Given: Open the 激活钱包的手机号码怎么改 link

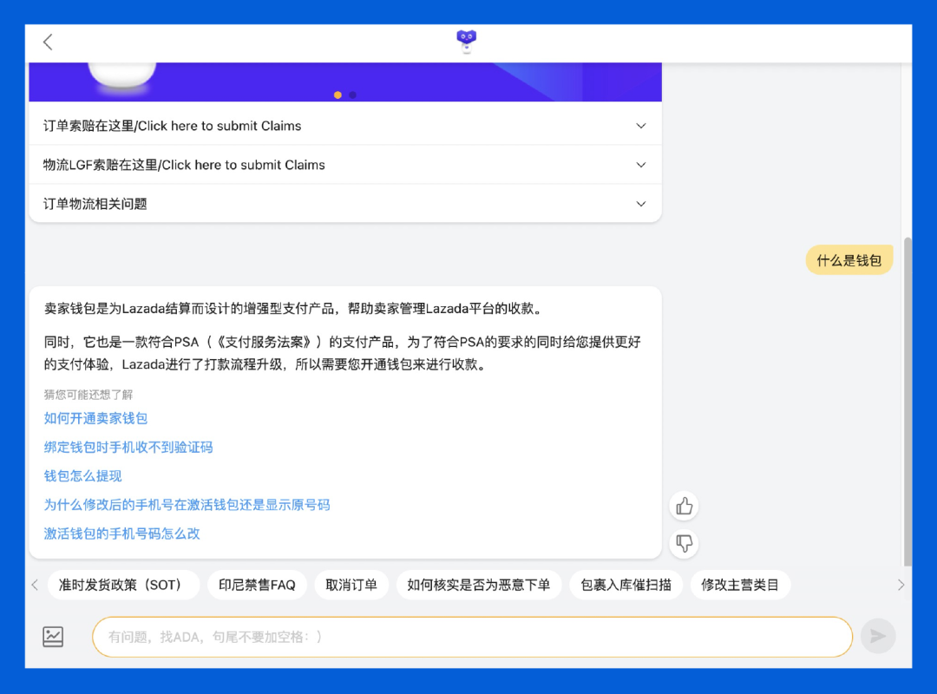Looking at the screenshot, I should coord(121,534).
